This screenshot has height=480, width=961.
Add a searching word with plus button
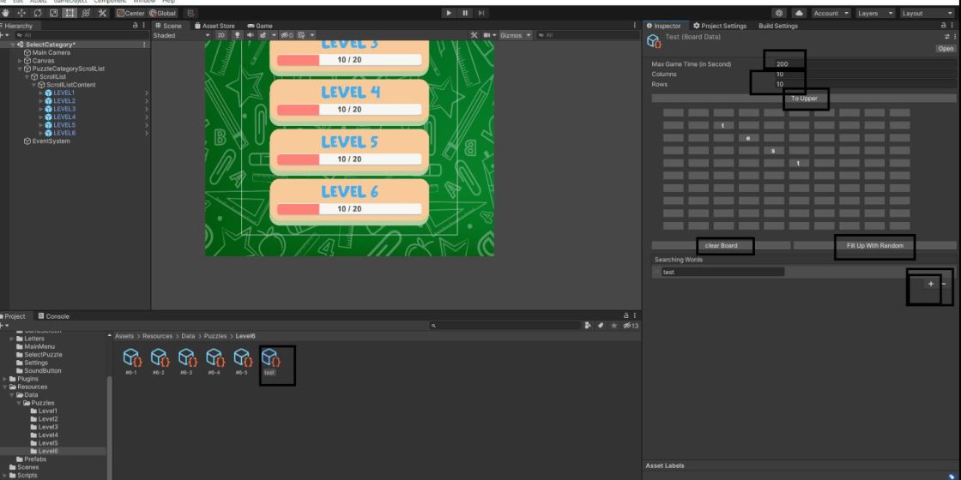(931, 284)
